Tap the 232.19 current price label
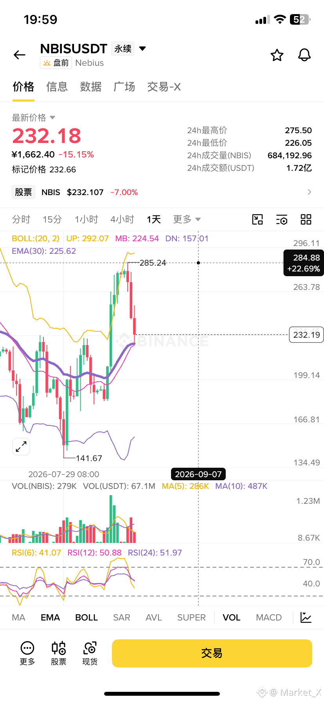The width and height of the screenshot is (324, 702). (x=306, y=335)
